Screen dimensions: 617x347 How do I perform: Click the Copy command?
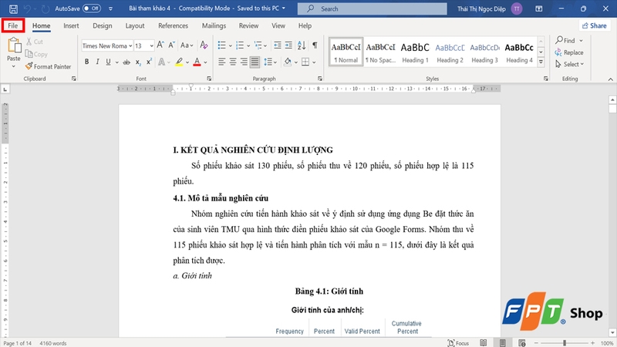pos(36,54)
